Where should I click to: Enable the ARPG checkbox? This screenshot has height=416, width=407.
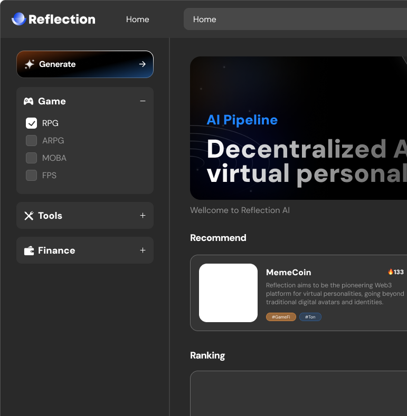pyautogui.click(x=31, y=140)
